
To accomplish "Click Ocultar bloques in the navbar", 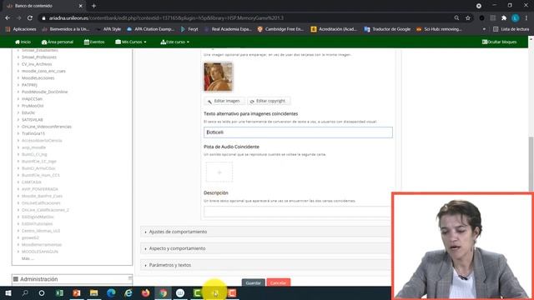I will click(499, 42).
